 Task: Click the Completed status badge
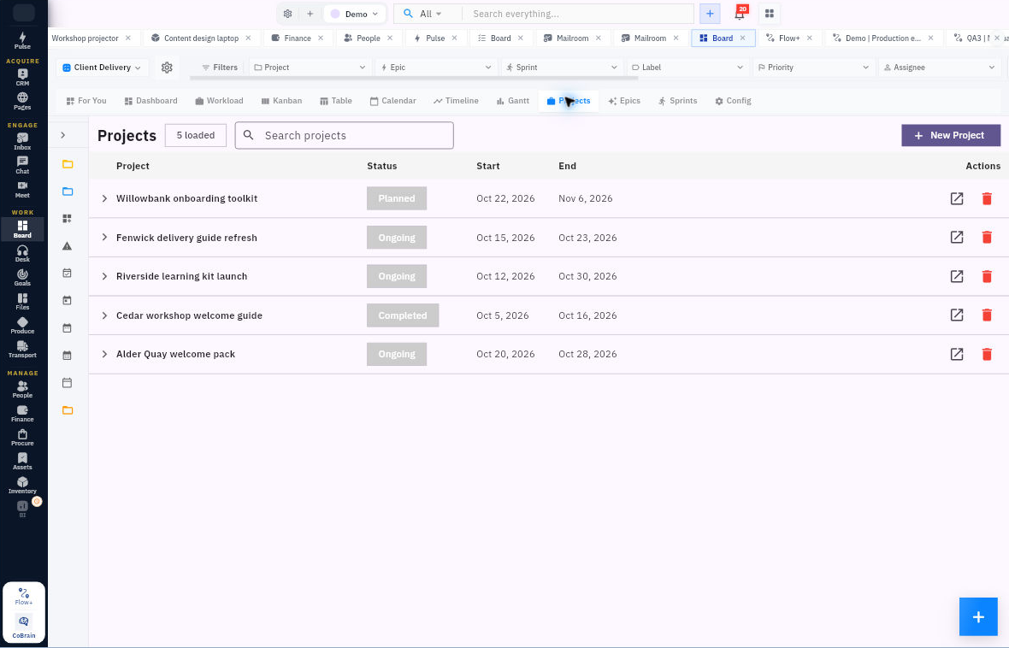click(x=403, y=315)
